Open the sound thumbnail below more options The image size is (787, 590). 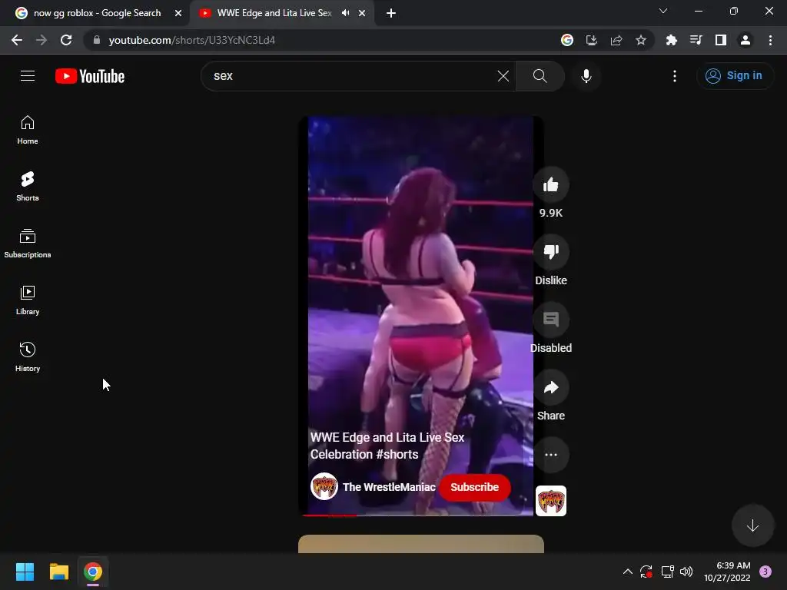550,501
